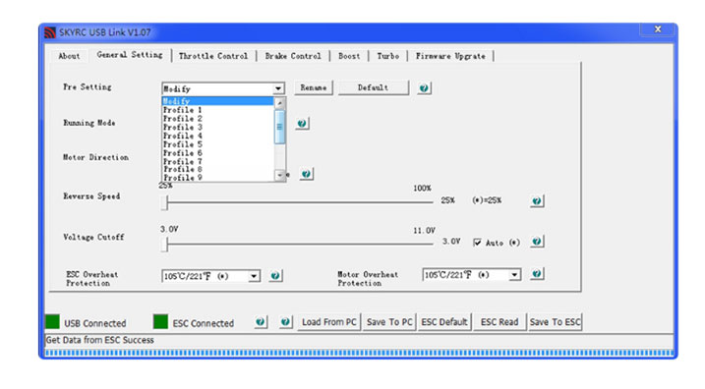The height and width of the screenshot is (389, 705).
Task: Open help for ESC Overheat Protection
Action: click(x=275, y=276)
